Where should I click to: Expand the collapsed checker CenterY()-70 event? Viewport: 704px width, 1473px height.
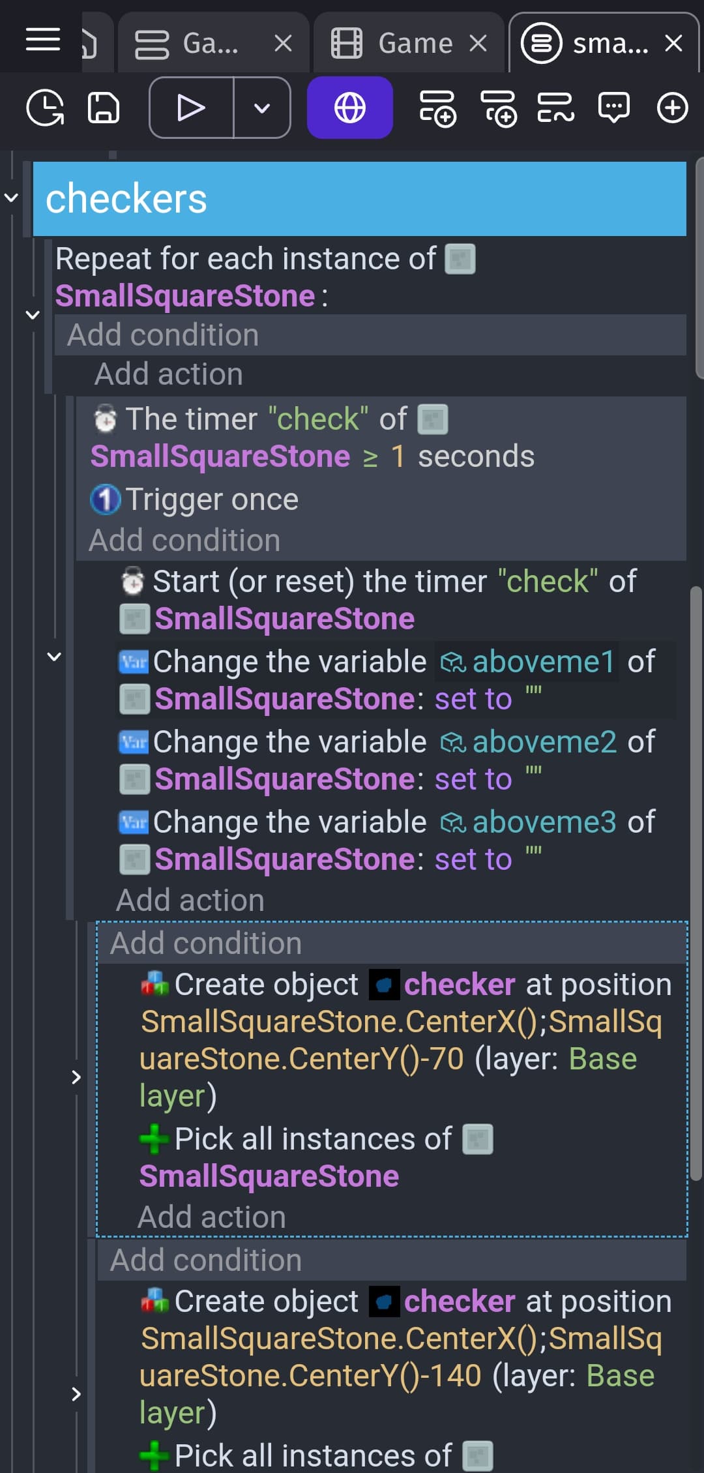pyautogui.click(x=76, y=1077)
